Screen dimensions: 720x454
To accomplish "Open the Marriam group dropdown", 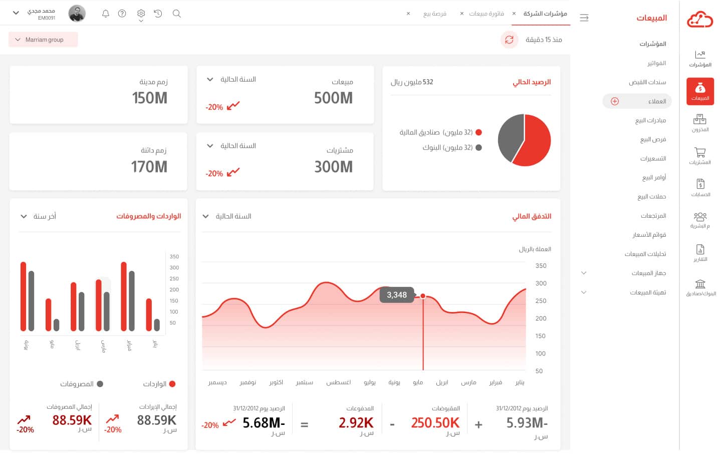I will click(x=43, y=40).
